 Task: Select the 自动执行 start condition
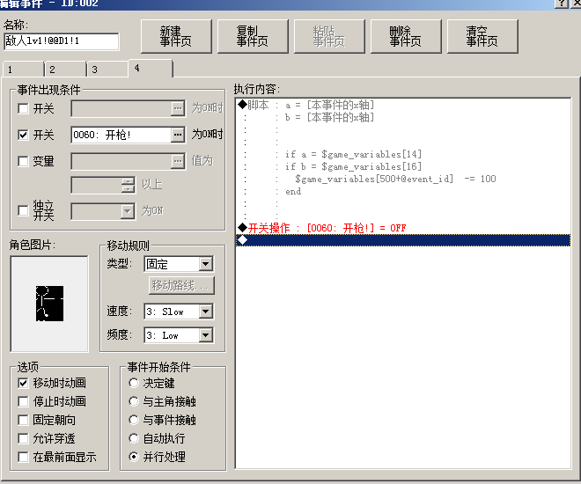[134, 438]
